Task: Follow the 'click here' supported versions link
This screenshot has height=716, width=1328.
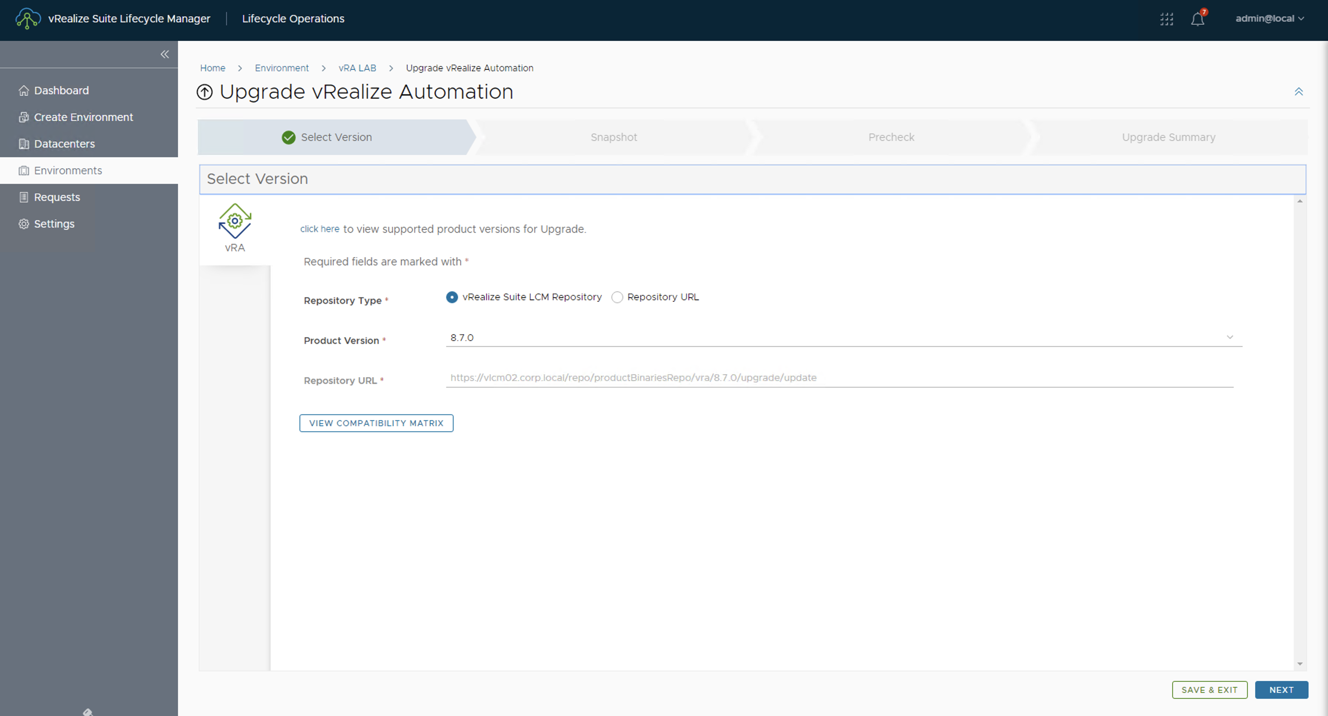Action: 320,229
